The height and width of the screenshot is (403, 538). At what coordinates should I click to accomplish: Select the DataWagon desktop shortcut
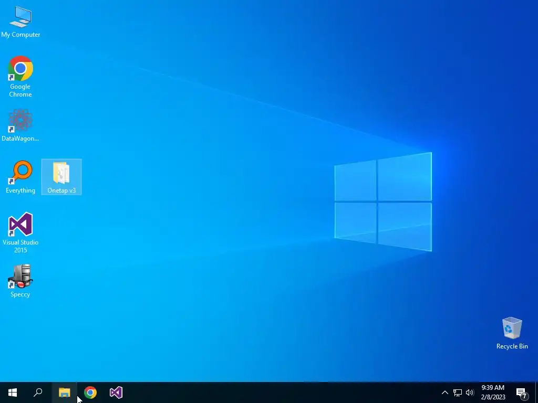click(20, 125)
